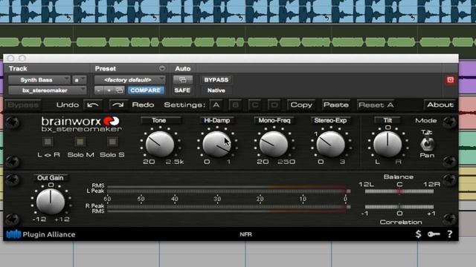Click the Balance meter
Screen dimensions: 476x267
(399, 191)
